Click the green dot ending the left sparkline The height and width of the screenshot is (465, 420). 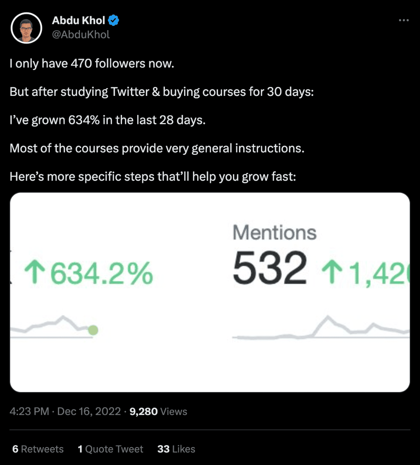93,330
